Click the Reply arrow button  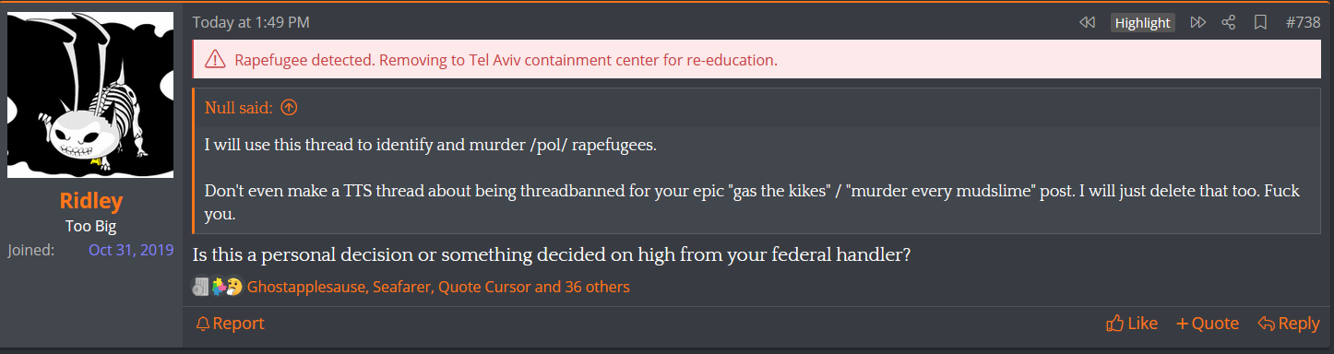tap(1289, 324)
